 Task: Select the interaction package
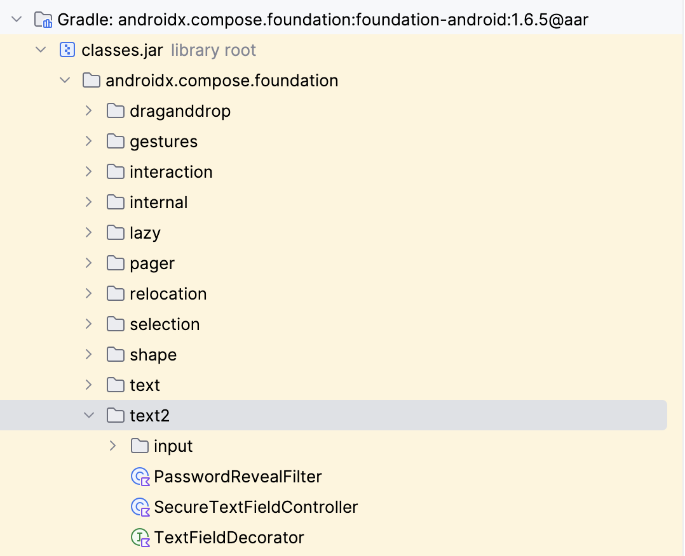point(172,172)
